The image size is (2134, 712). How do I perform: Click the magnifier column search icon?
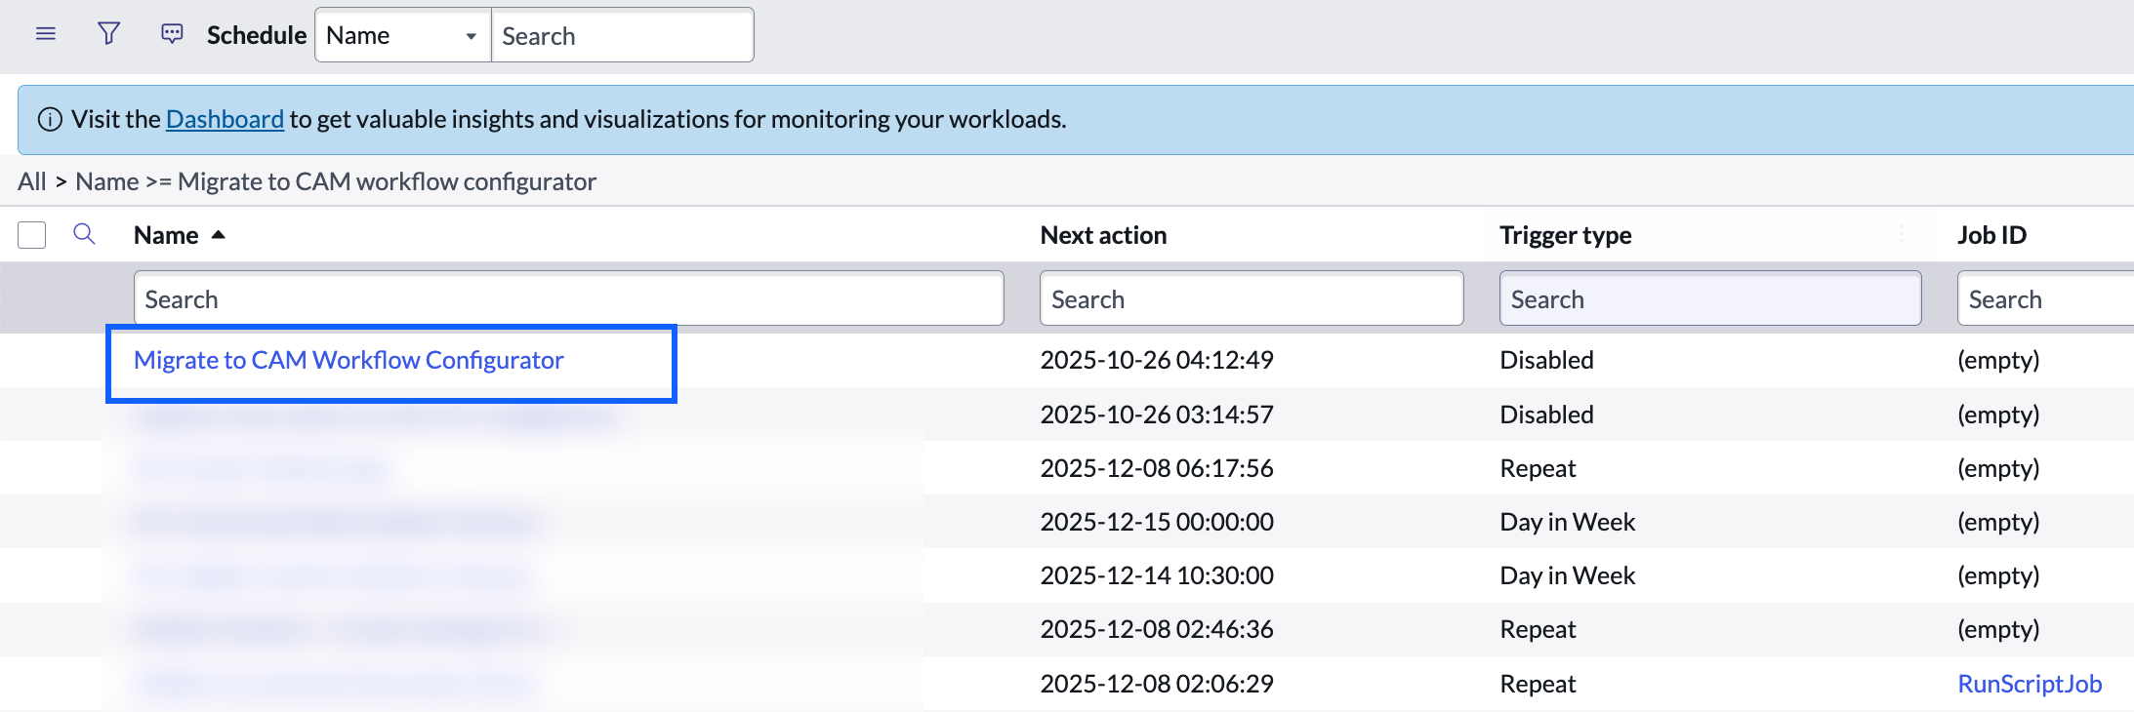[84, 234]
